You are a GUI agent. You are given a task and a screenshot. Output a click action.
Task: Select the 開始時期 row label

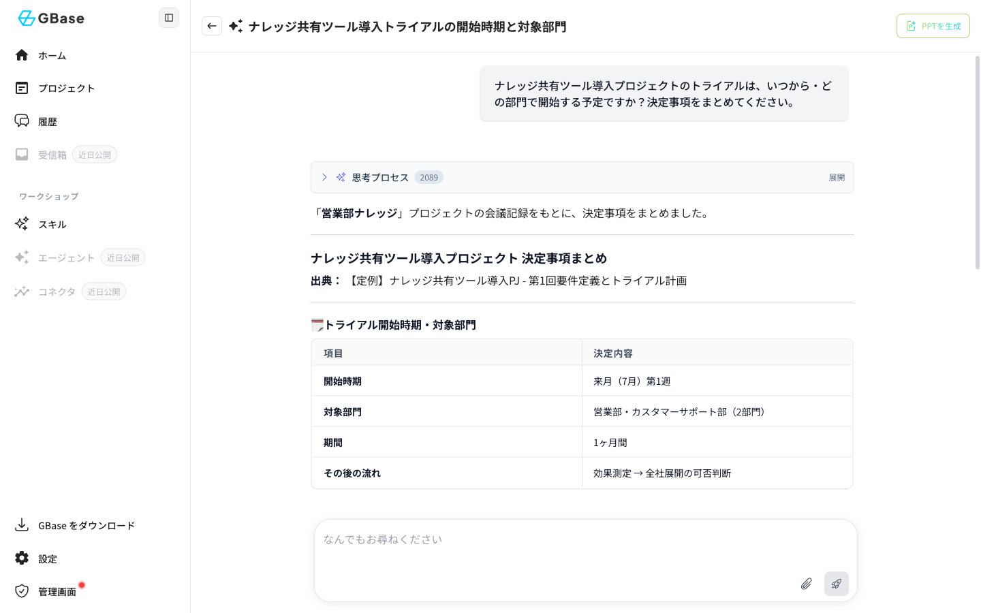343,381
